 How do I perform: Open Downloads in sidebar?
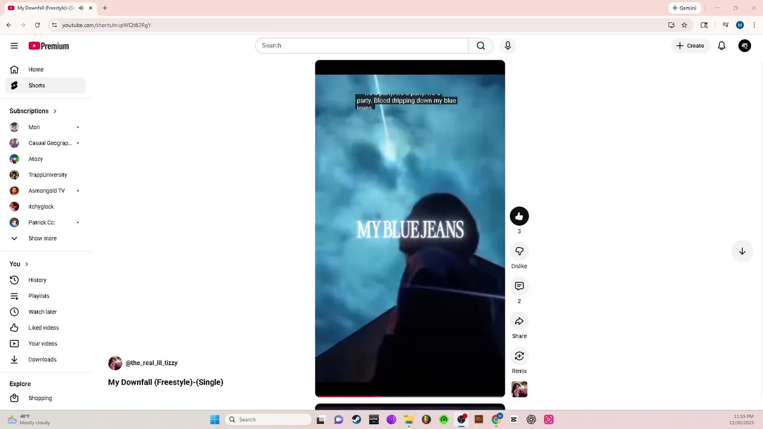click(46, 359)
